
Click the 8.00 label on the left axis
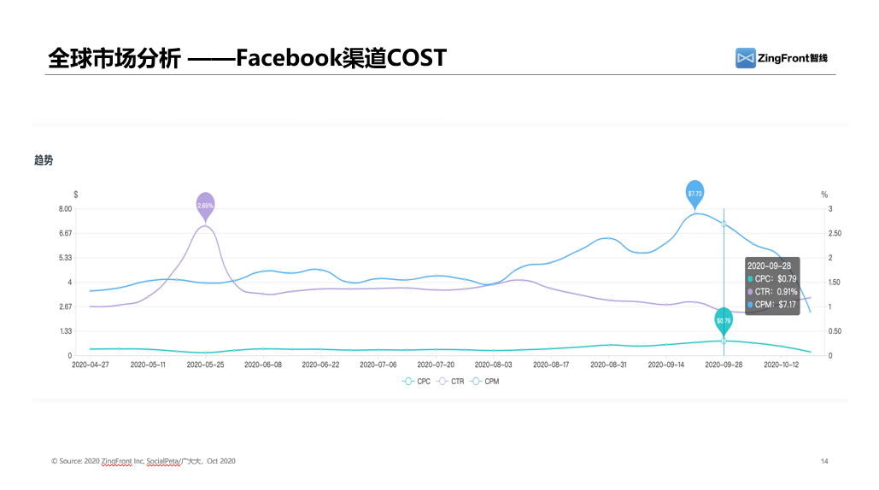point(65,209)
